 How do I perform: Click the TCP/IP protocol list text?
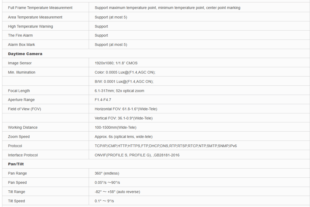click(x=166, y=146)
